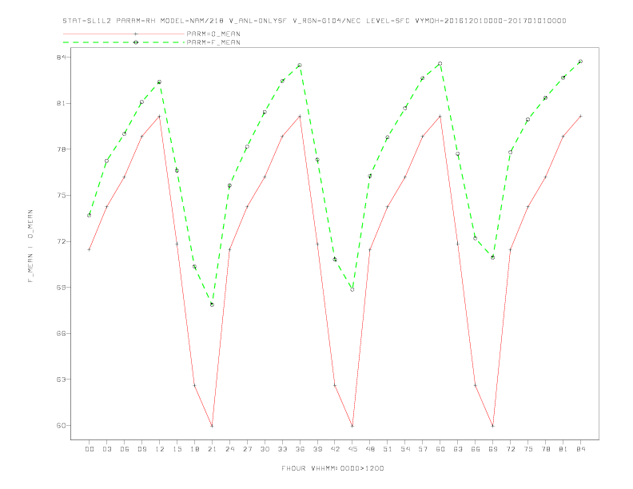The image size is (633, 489).
Task: Select the red O_MEAN plus marker at hour 00
Action: (90, 249)
